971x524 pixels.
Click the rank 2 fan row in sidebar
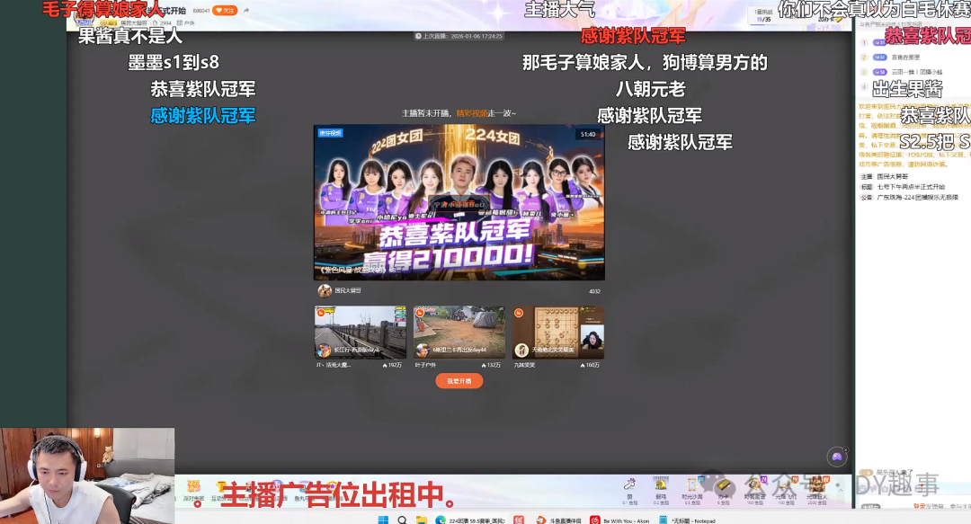click(912, 57)
